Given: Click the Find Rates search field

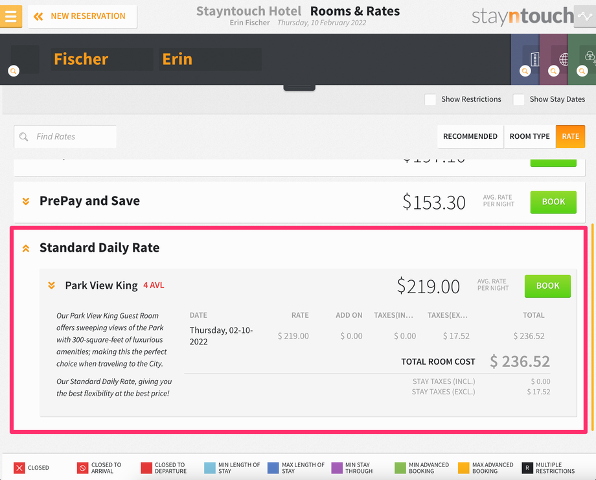Looking at the screenshot, I should coord(65,137).
